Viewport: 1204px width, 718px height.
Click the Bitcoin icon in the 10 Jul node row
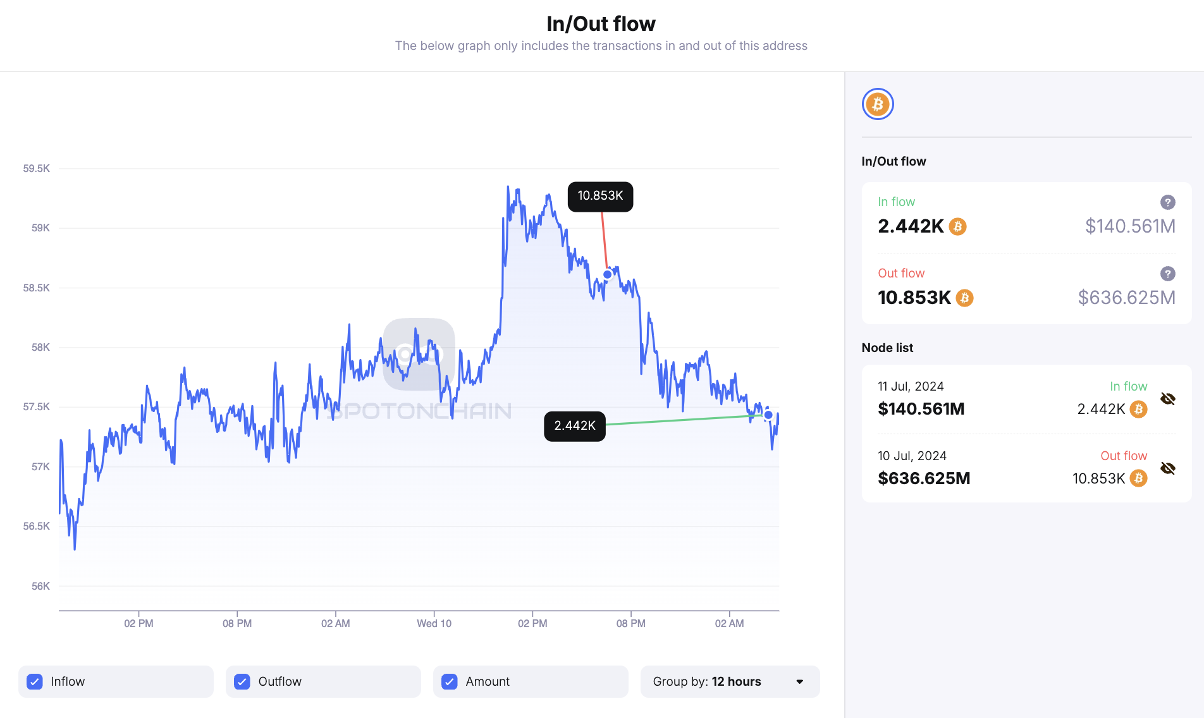1138,478
